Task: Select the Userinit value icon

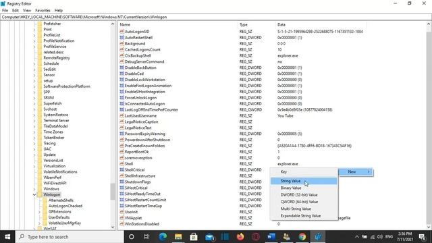Action: pos(122,212)
